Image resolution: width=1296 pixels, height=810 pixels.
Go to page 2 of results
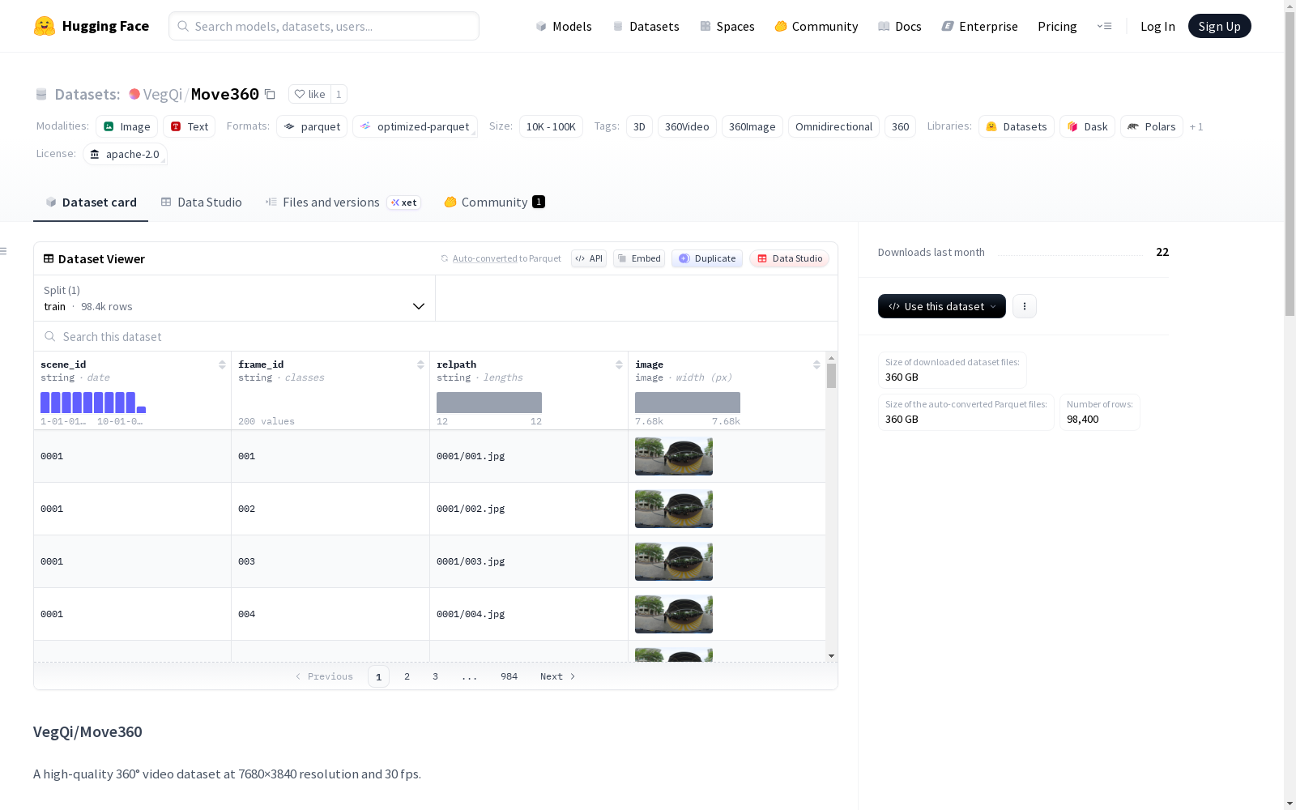[x=407, y=676]
